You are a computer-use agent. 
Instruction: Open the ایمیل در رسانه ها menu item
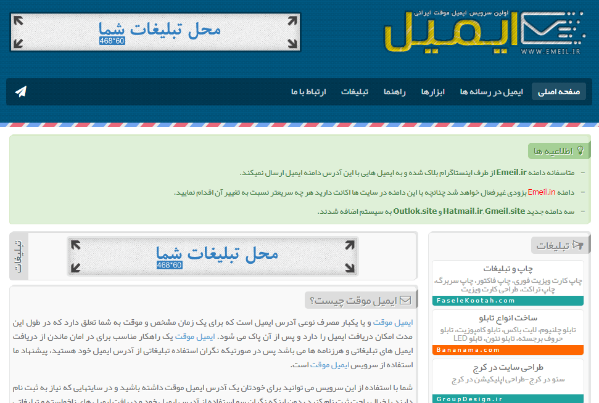(x=492, y=91)
